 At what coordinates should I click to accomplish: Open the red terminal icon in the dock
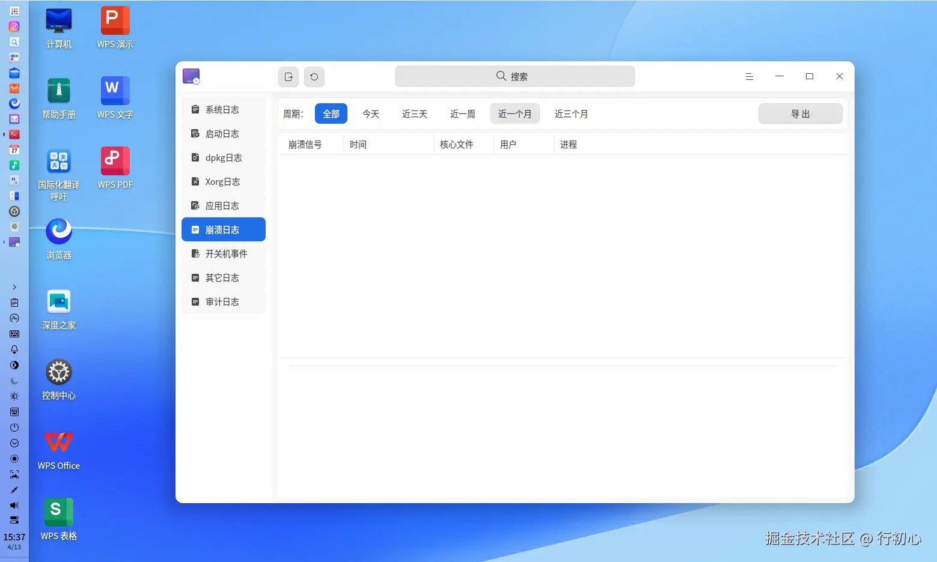coord(14,134)
